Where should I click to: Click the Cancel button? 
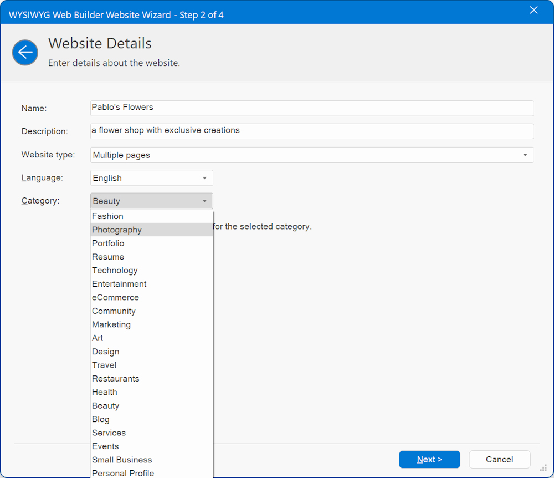click(499, 459)
